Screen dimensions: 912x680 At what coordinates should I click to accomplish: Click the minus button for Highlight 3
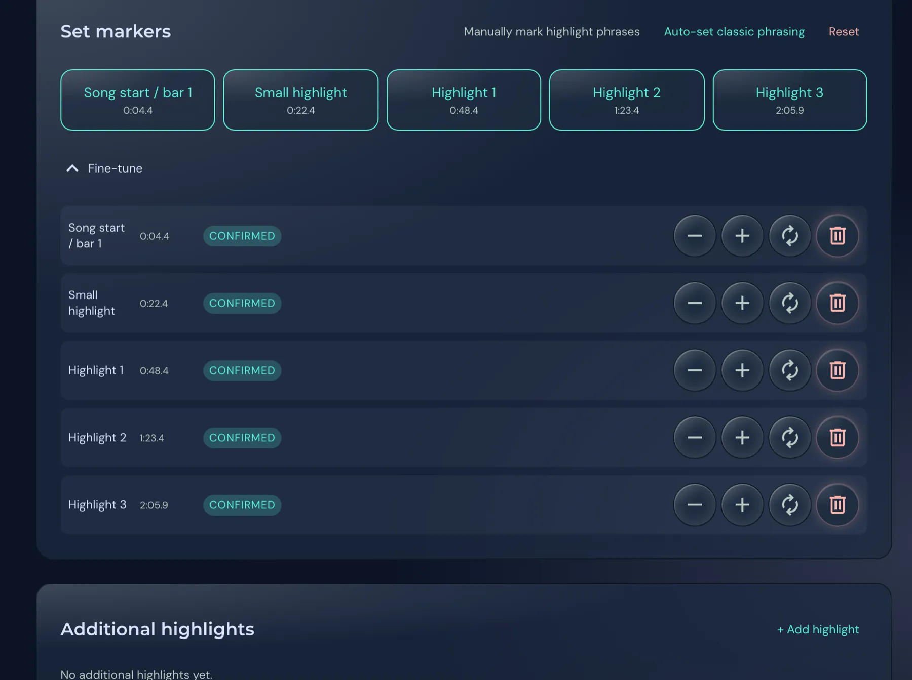(x=695, y=505)
